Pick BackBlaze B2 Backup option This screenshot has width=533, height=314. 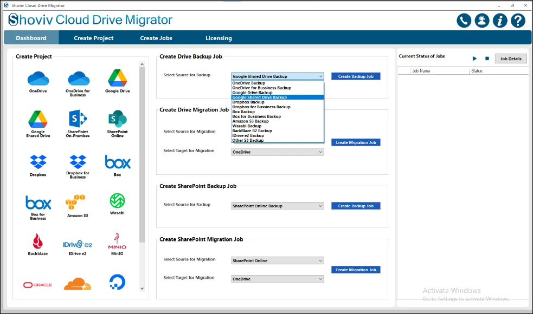(278, 130)
